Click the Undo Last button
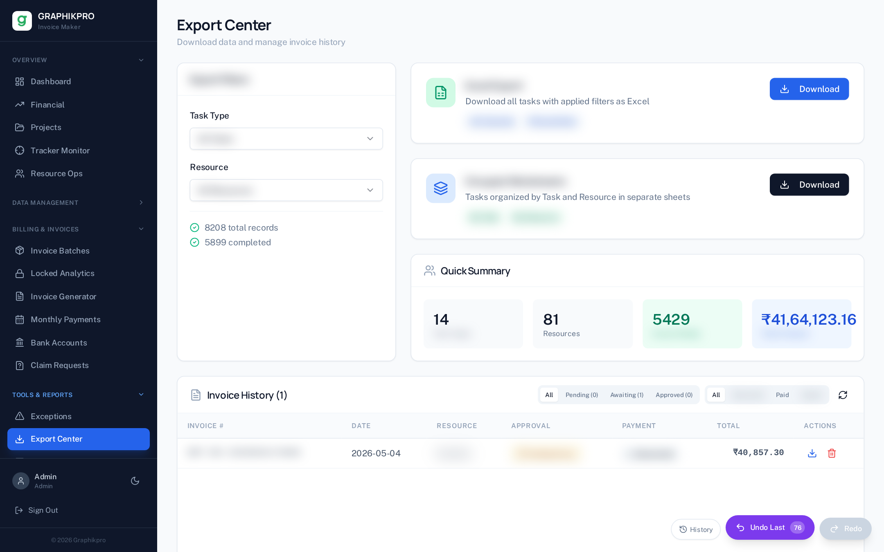 point(770,527)
